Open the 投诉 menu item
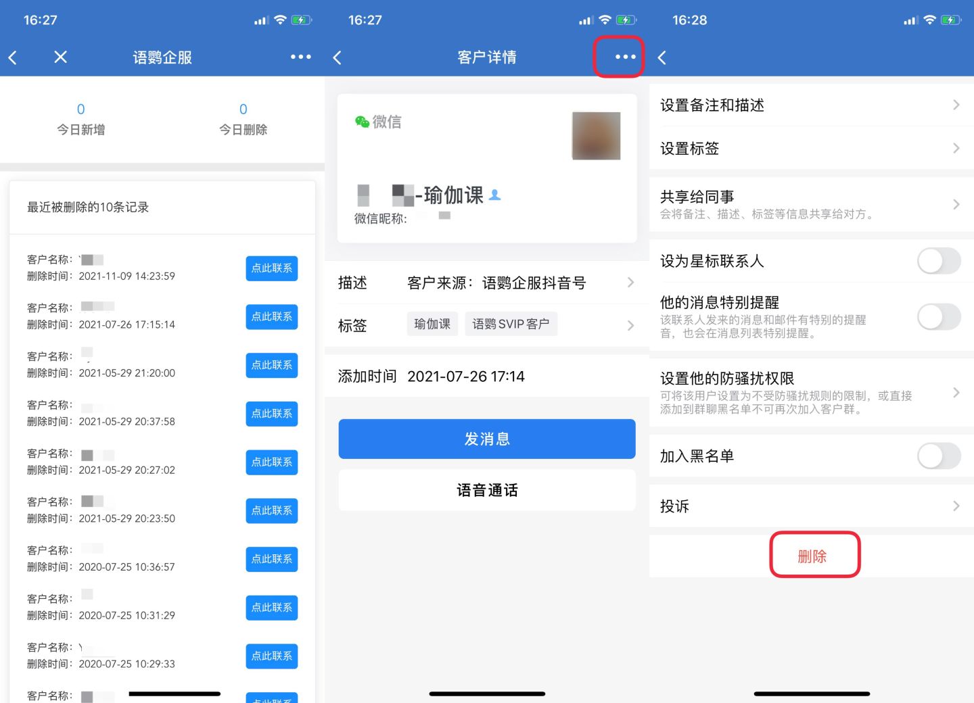Screen dimensions: 974x703 811,506
